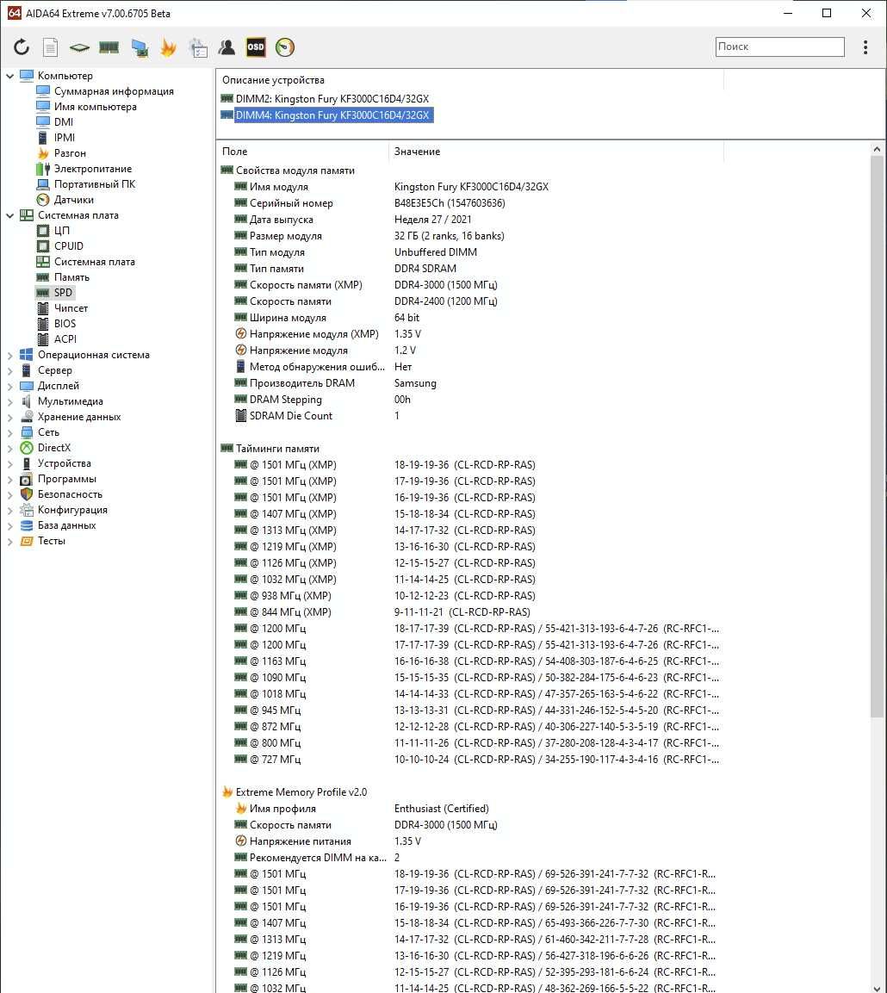Select the SDRAM Die Count row
Viewport: 887px width, 993px height.
coord(469,416)
